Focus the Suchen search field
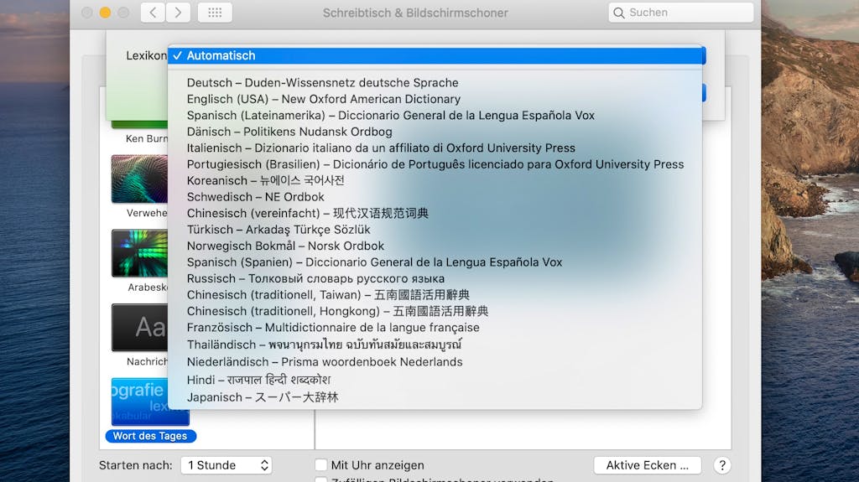Viewport: 859px width, 482px height. coord(681,13)
